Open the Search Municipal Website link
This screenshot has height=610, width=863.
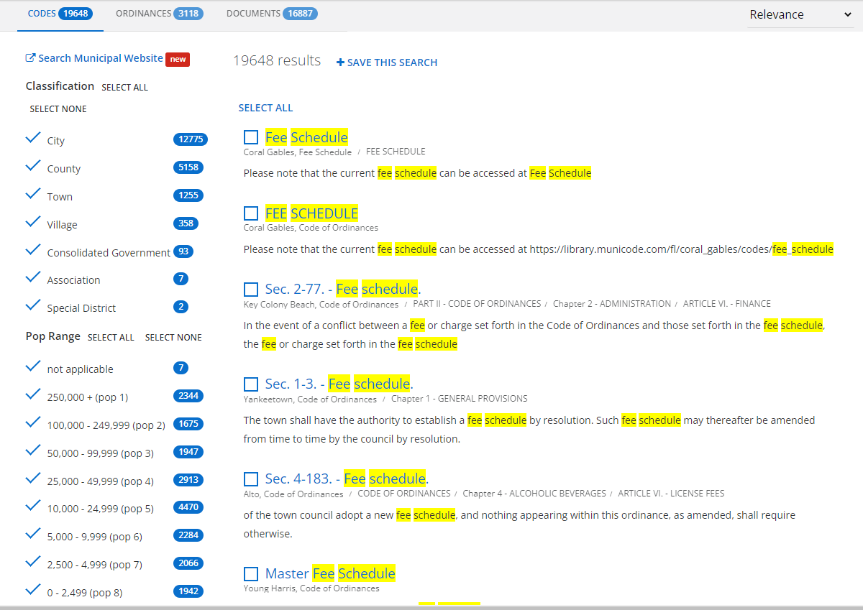[100, 59]
